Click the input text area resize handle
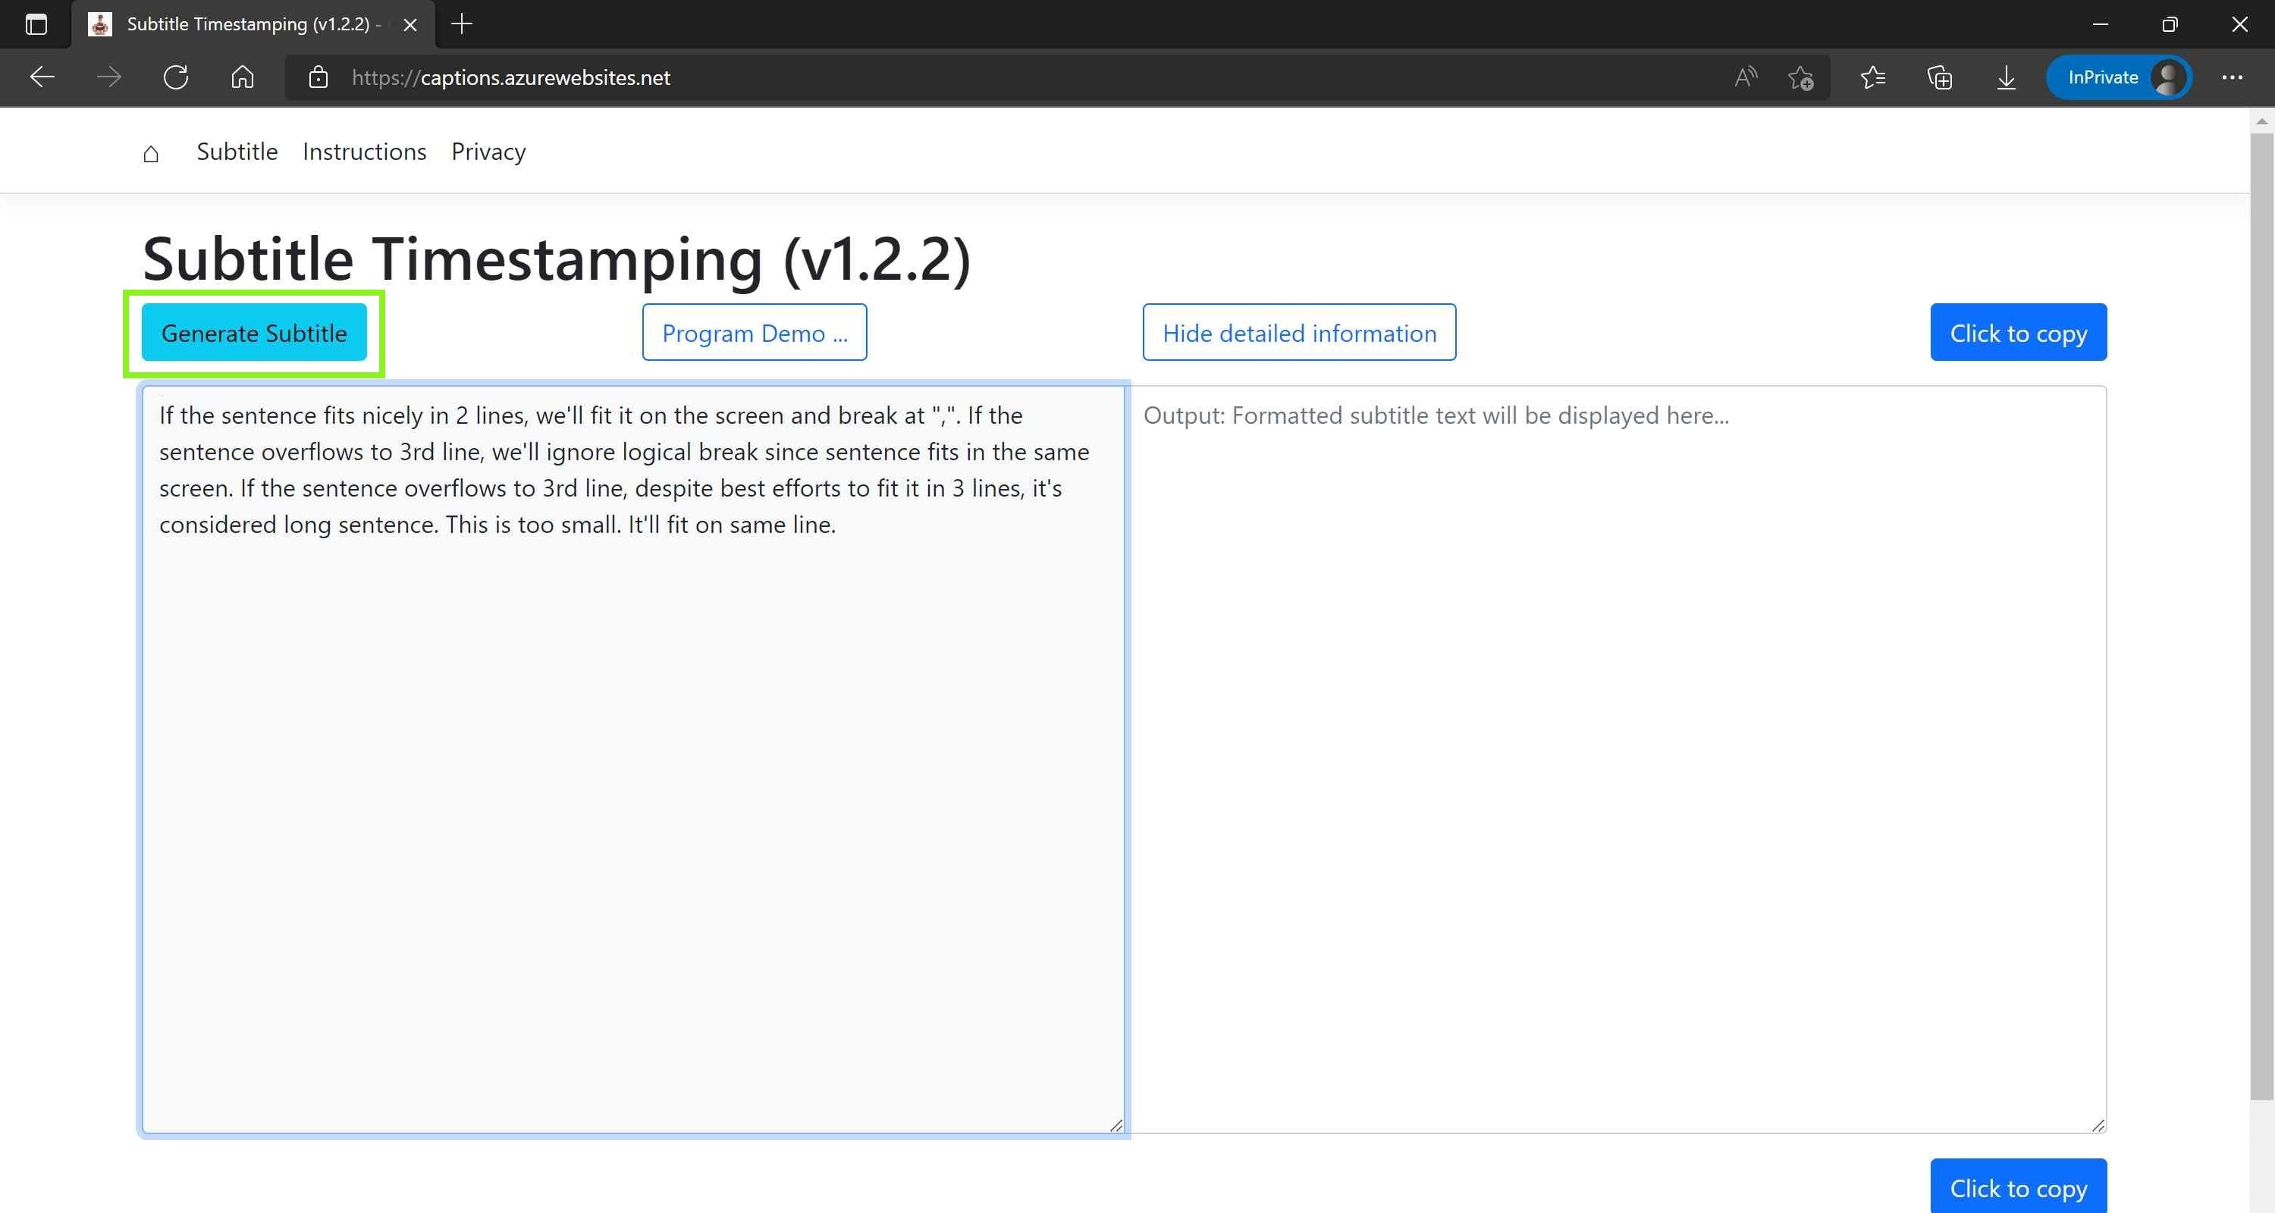The width and height of the screenshot is (2275, 1213). click(1116, 1125)
